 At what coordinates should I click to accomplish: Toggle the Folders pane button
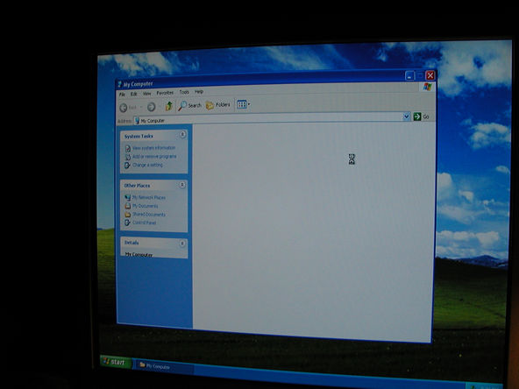217,105
